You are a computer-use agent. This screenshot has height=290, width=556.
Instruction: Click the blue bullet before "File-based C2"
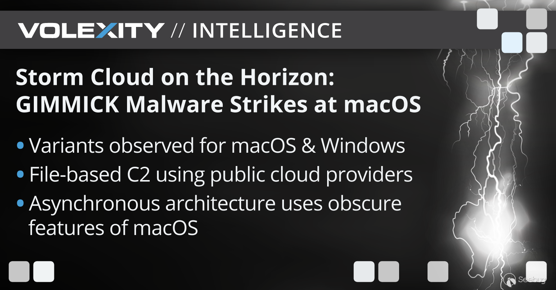[21, 175]
